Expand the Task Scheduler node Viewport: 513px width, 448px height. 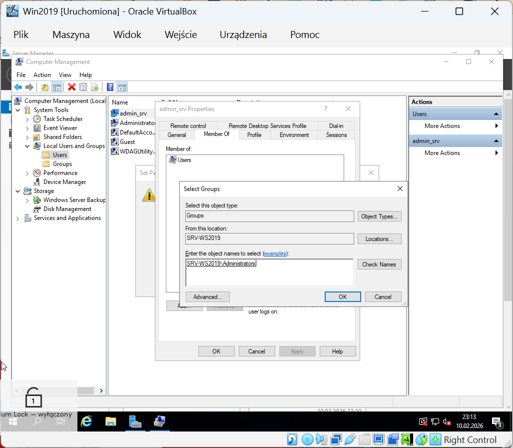(27, 119)
